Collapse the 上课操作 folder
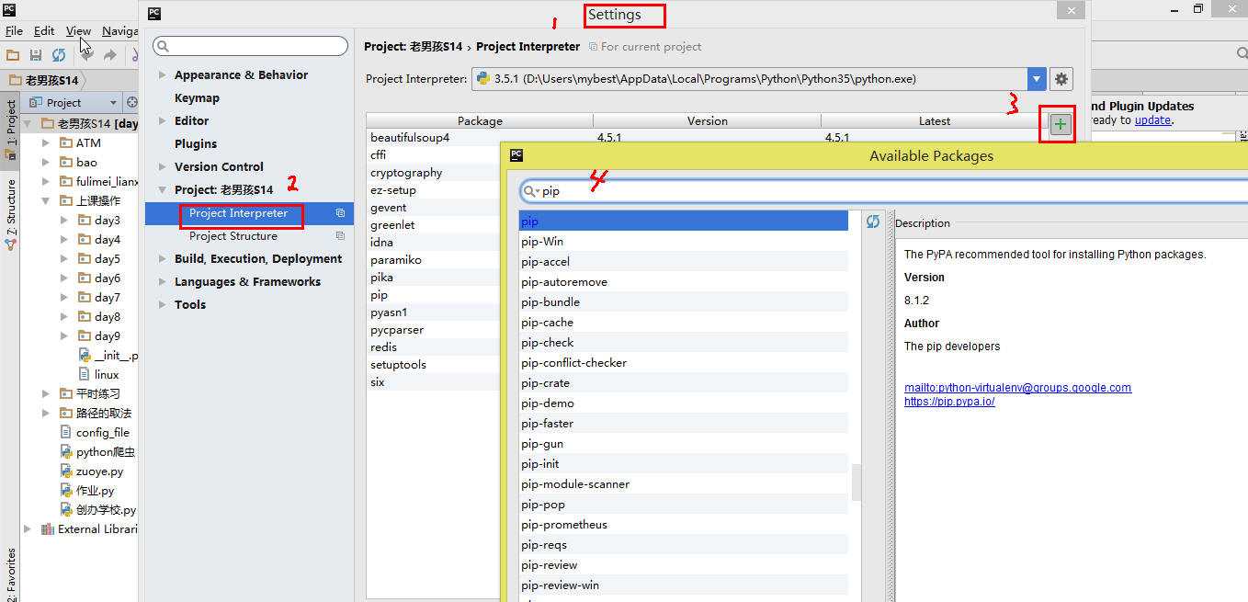 point(46,200)
